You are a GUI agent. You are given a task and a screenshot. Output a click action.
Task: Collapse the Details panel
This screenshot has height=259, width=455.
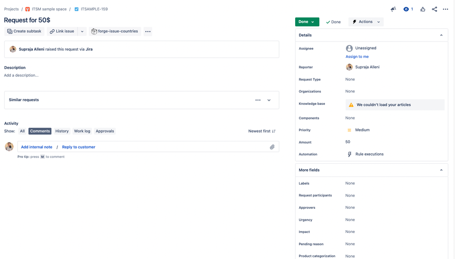click(x=441, y=35)
